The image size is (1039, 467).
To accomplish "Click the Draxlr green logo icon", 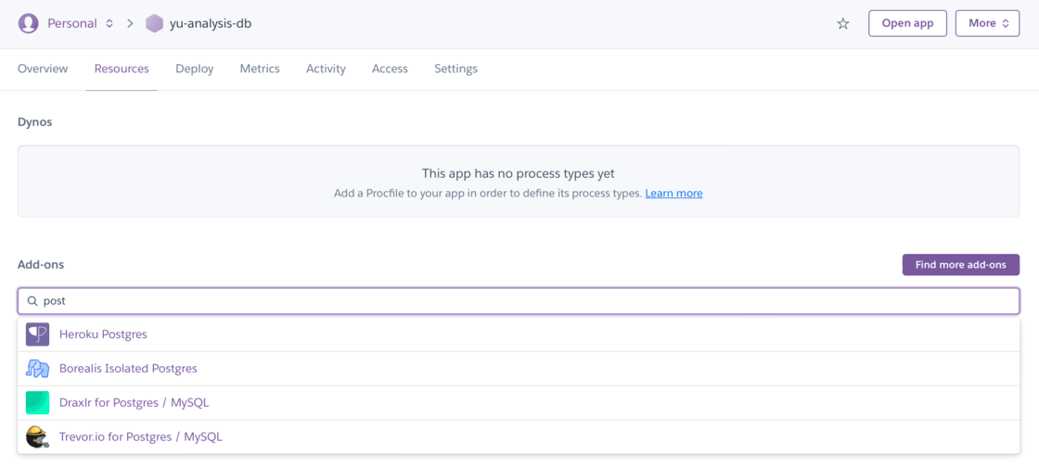I will (x=37, y=402).
